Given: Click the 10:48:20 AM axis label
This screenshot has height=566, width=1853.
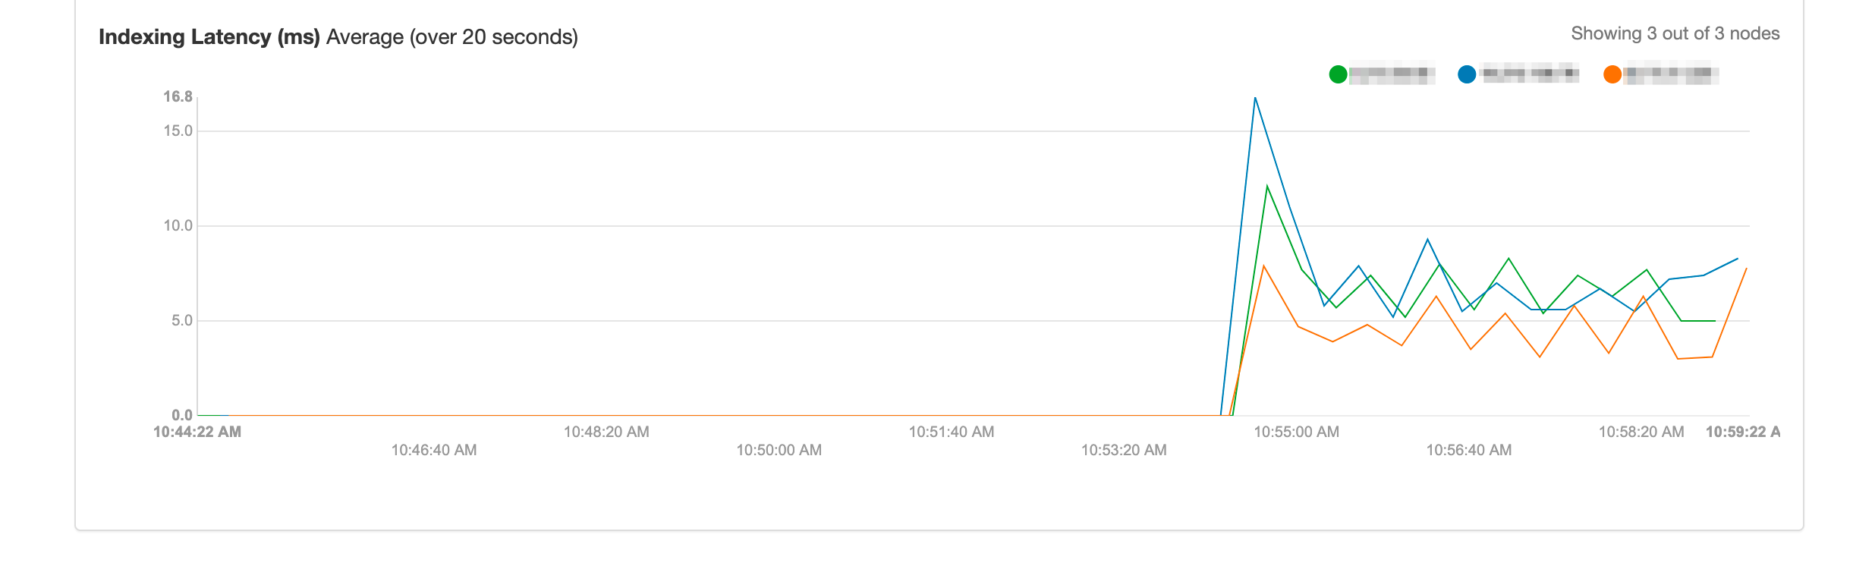Looking at the screenshot, I should pyautogui.click(x=606, y=432).
